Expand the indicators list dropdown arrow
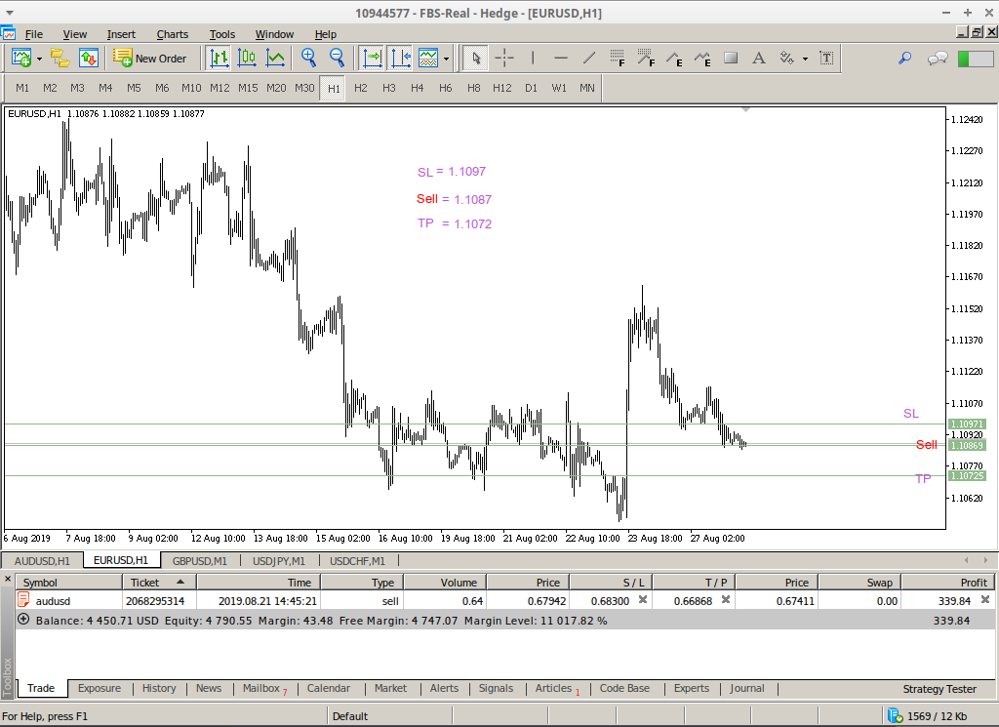The image size is (999, 727). (446, 59)
